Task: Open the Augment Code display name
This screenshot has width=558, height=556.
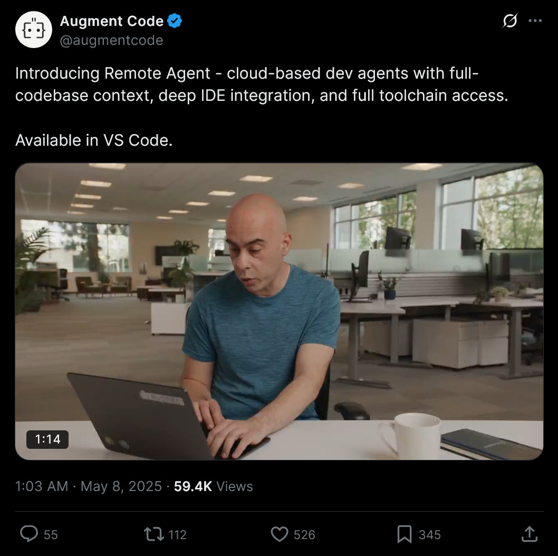Action: click(x=111, y=21)
